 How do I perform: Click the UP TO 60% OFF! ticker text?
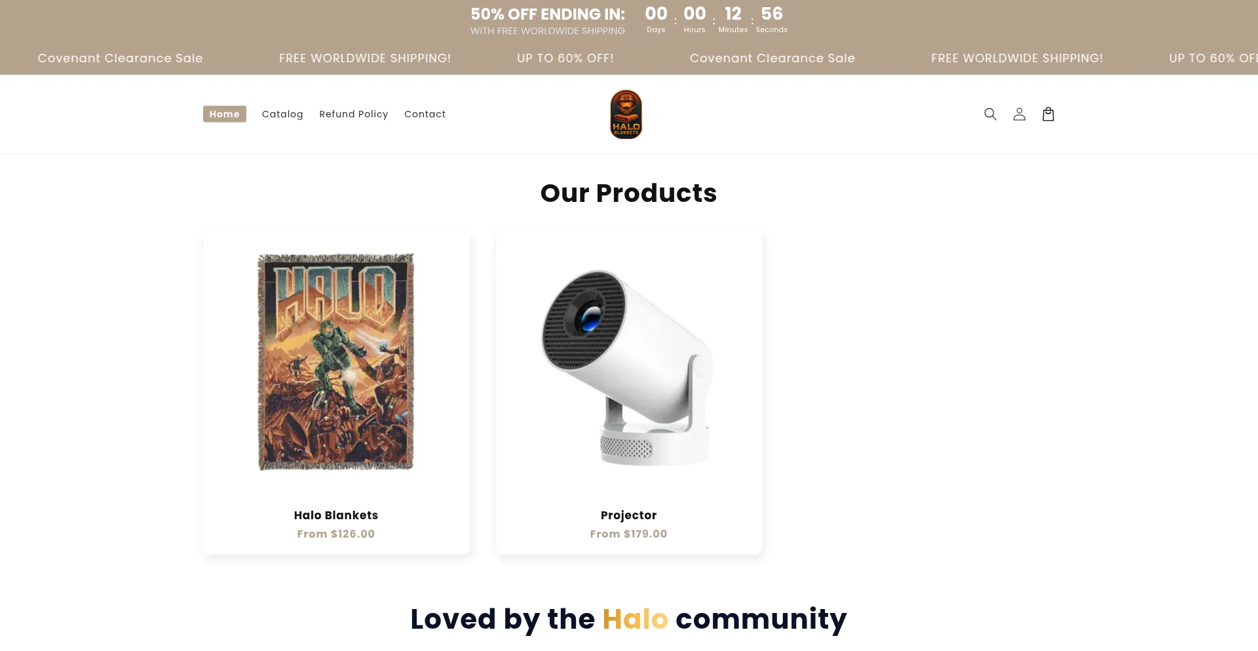click(565, 58)
